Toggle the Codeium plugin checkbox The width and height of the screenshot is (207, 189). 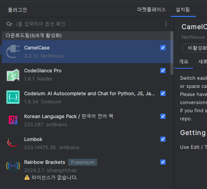point(163,93)
